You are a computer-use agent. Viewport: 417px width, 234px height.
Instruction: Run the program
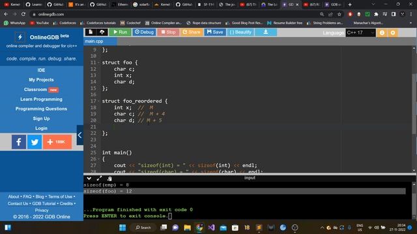pyautogui.click(x=120, y=32)
